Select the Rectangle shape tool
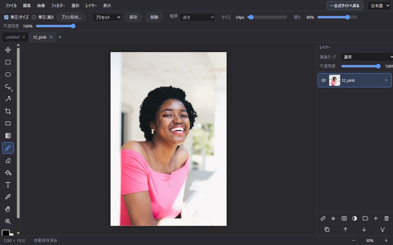This screenshot has height=245, width=393. tap(8, 123)
